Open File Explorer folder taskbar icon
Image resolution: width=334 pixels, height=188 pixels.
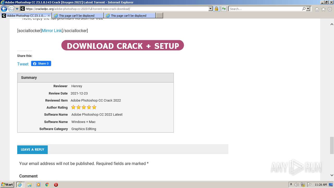point(29,185)
